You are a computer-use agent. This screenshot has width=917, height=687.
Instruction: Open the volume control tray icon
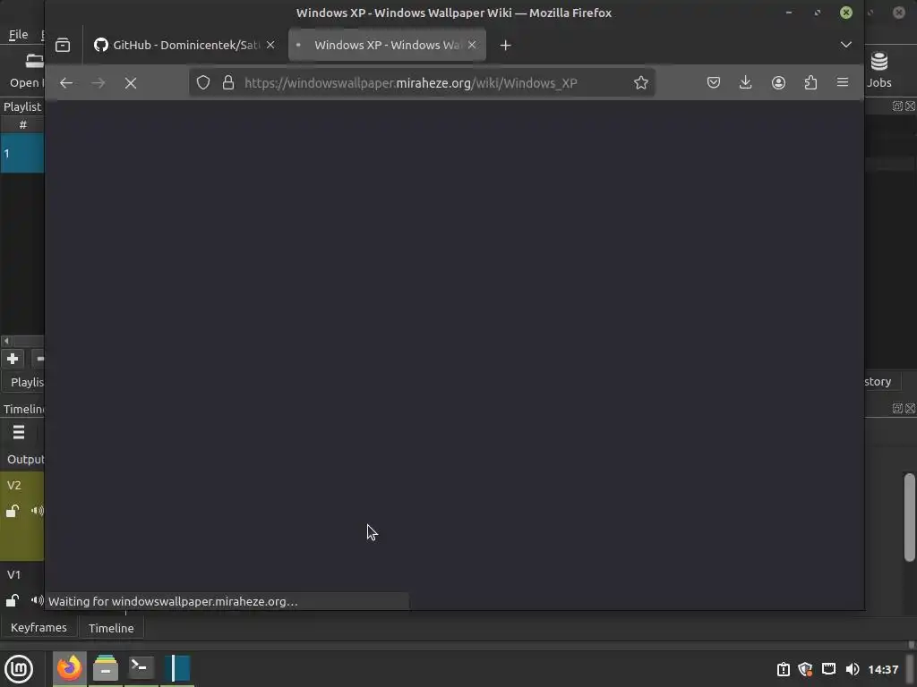click(x=853, y=669)
